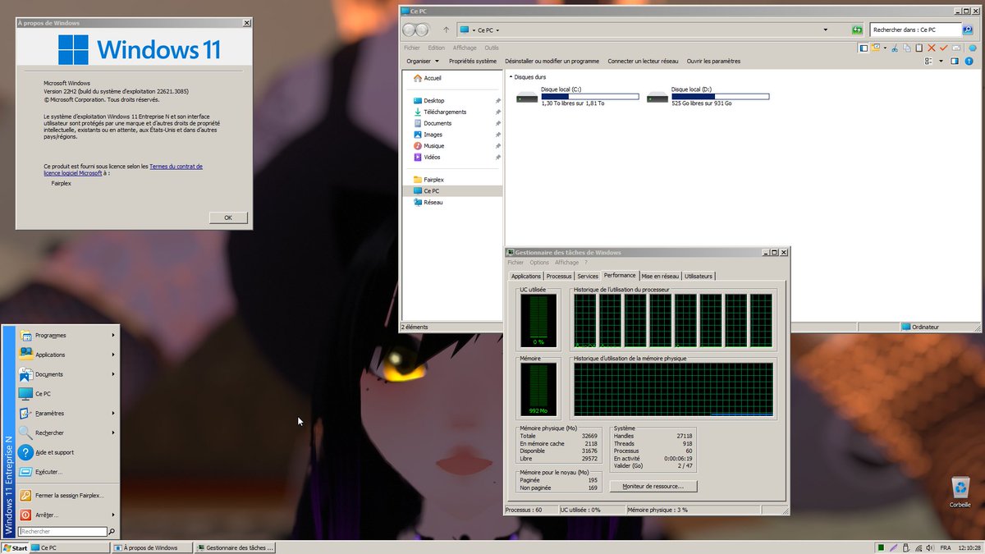Expand Rechercher submenu in Start menu

pos(67,433)
